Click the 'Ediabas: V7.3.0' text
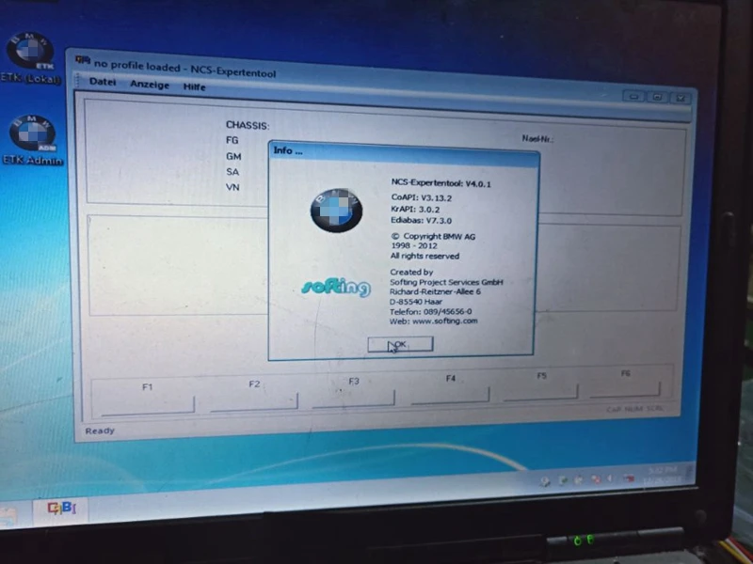 421,221
